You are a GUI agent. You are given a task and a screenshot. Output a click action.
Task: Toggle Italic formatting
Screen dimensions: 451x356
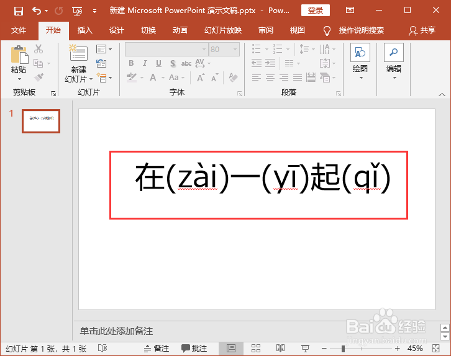coord(145,63)
